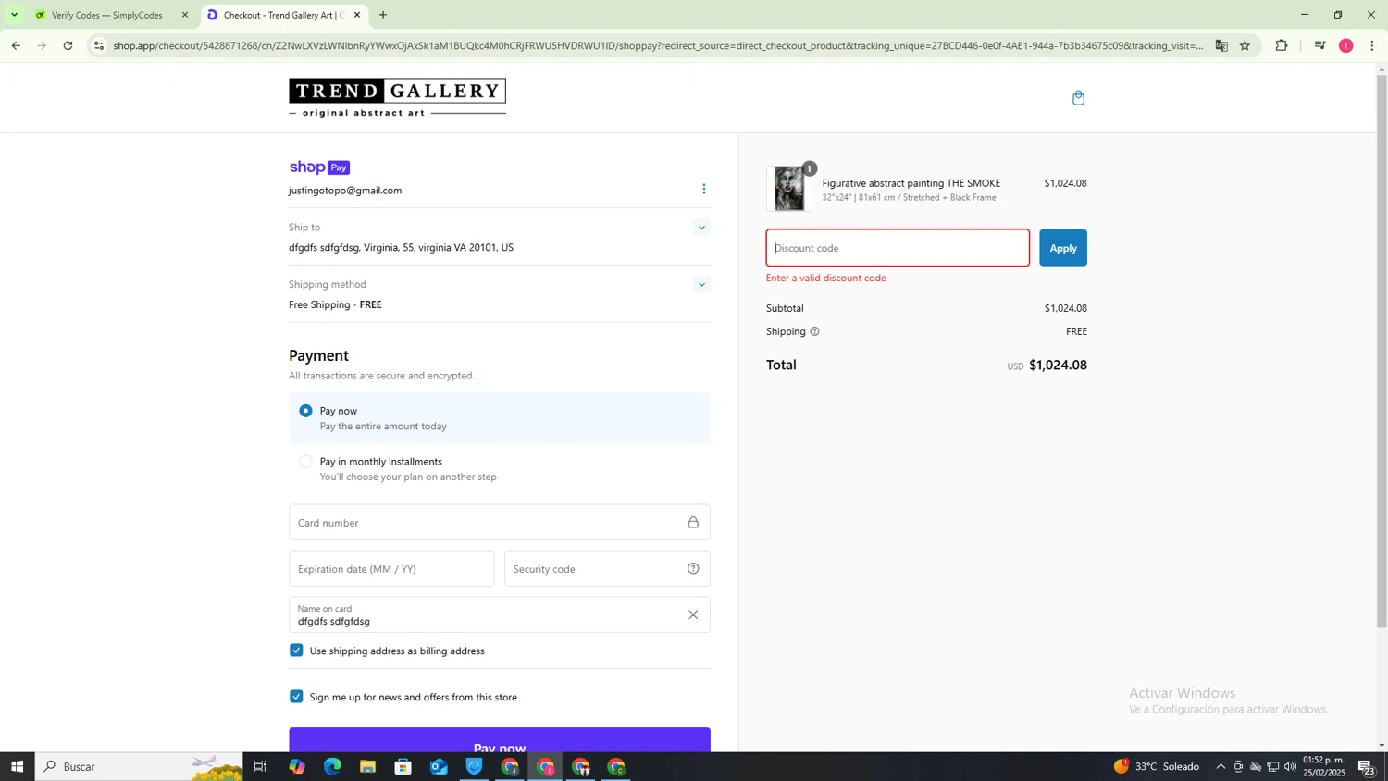Close the Checkout tab
The height and width of the screenshot is (781, 1388).
point(357,15)
